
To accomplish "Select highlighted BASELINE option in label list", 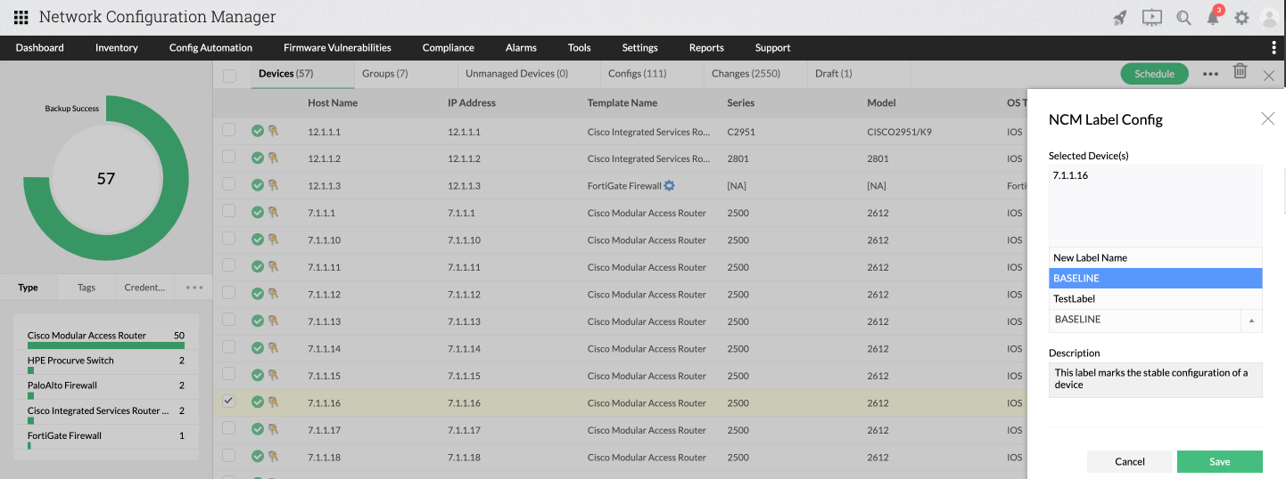I will pos(1156,278).
